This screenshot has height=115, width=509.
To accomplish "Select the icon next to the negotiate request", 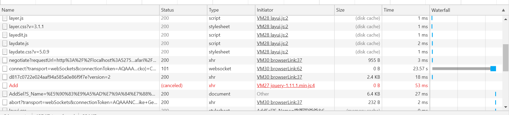I will coord(5,60).
